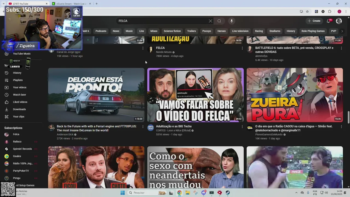Image resolution: width=350 pixels, height=197 pixels.
Task: Bookmark this page with the star icon
Action: [x=307, y=11]
